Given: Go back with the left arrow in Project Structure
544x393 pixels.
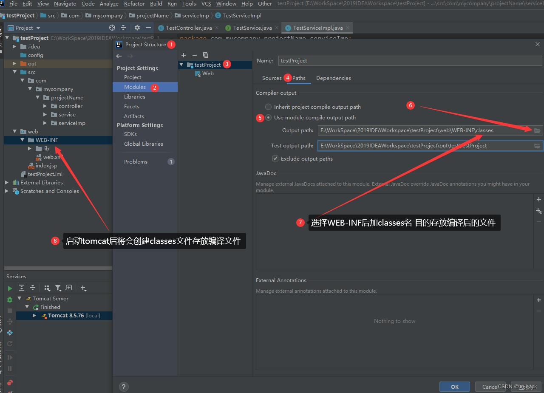Looking at the screenshot, I should (x=119, y=56).
